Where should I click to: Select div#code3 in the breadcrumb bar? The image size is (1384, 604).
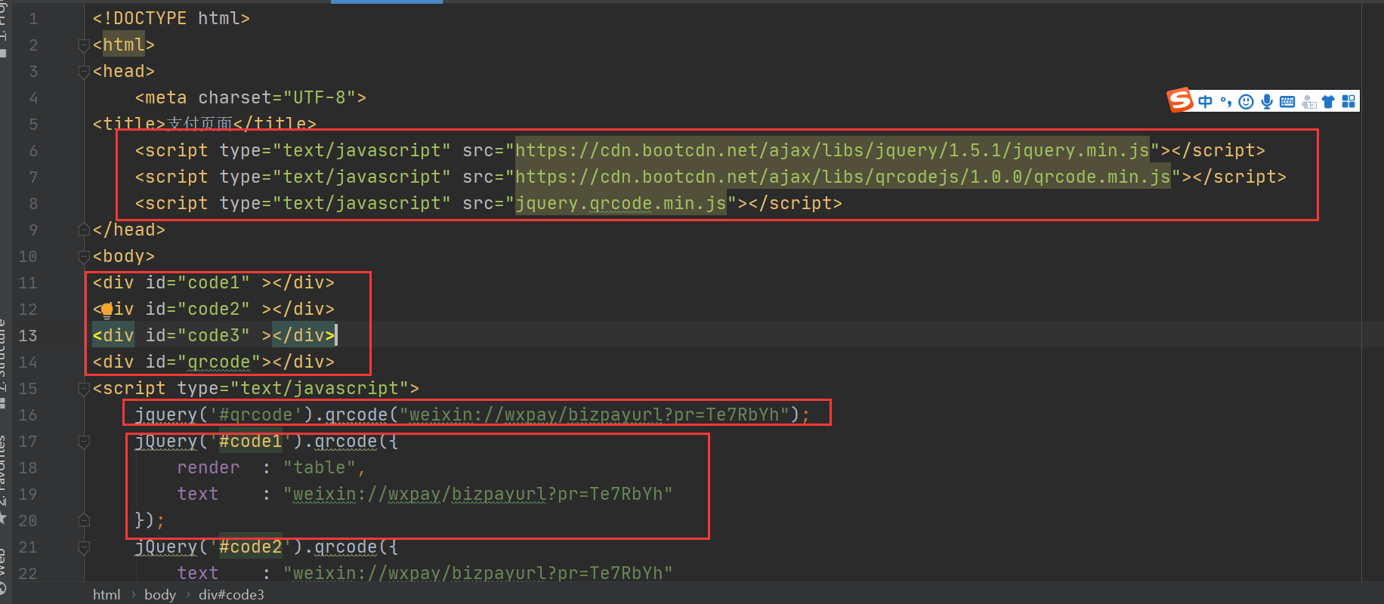(231, 594)
